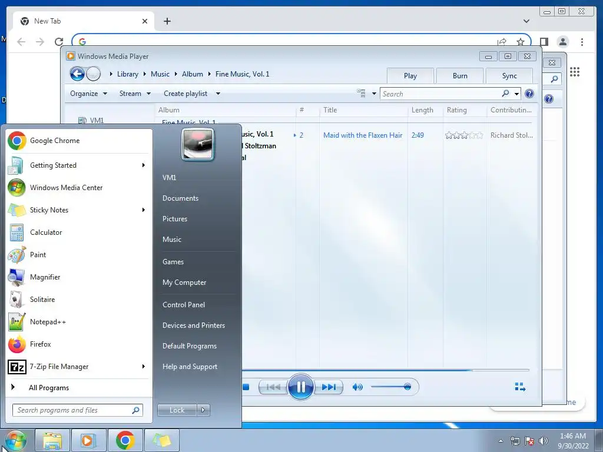603x452 pixels.
Task: Switch to Burn tab in Media Player
Action: (x=460, y=76)
